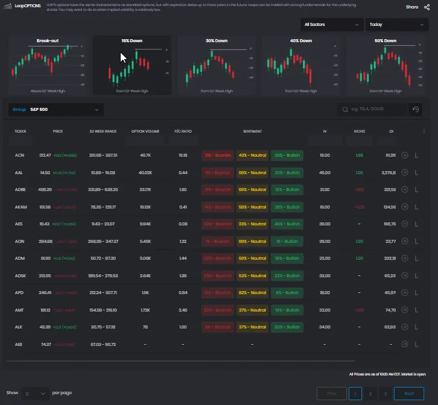Click the 46% - Bullish badge for AES

pos(287,224)
